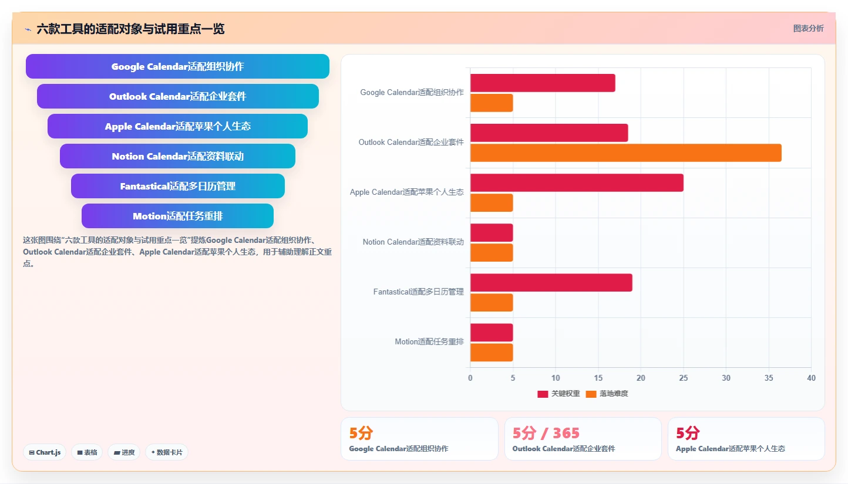Toggle the 关键权重 legend red swatch
848x484 pixels.
click(x=543, y=394)
